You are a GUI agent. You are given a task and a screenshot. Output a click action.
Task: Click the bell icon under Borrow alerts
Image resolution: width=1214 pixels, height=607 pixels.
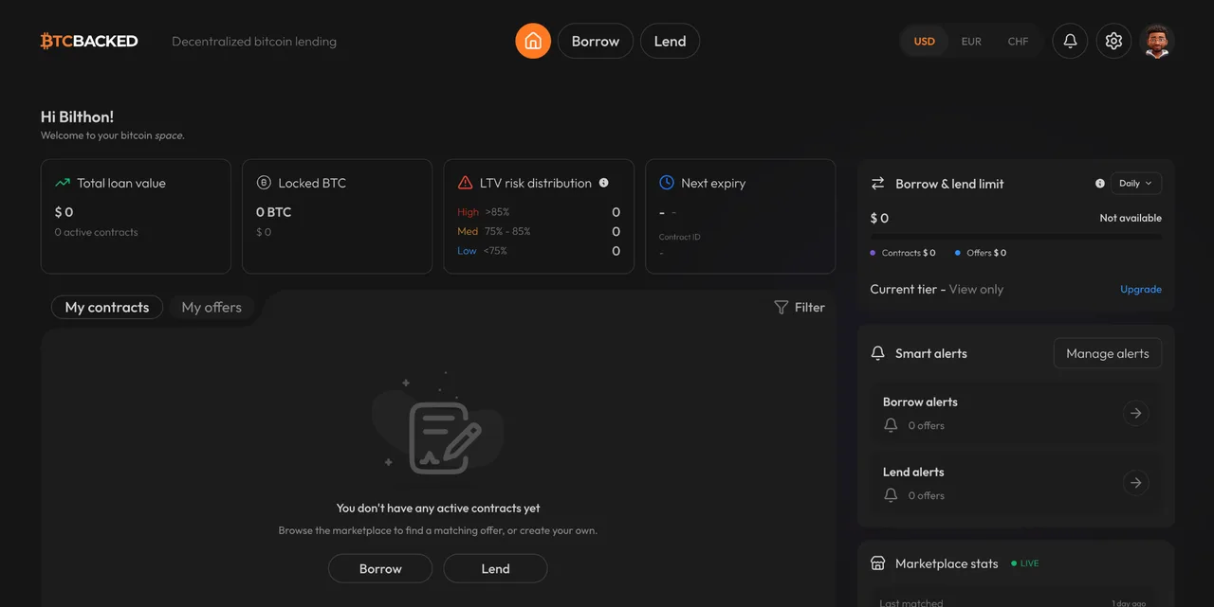(891, 425)
